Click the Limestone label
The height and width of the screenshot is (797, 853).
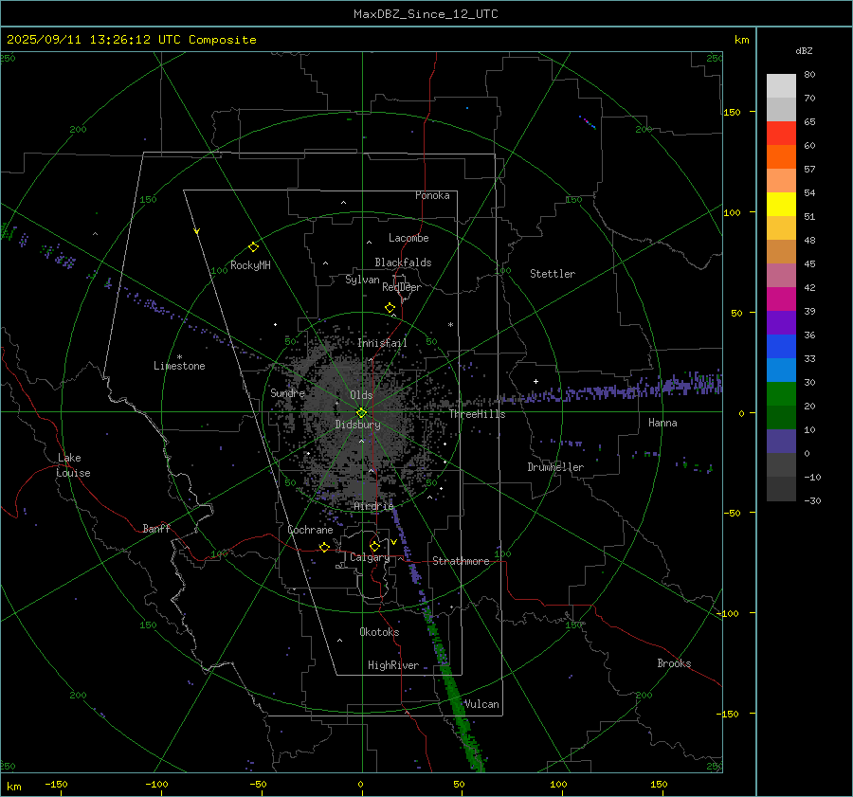[179, 366]
